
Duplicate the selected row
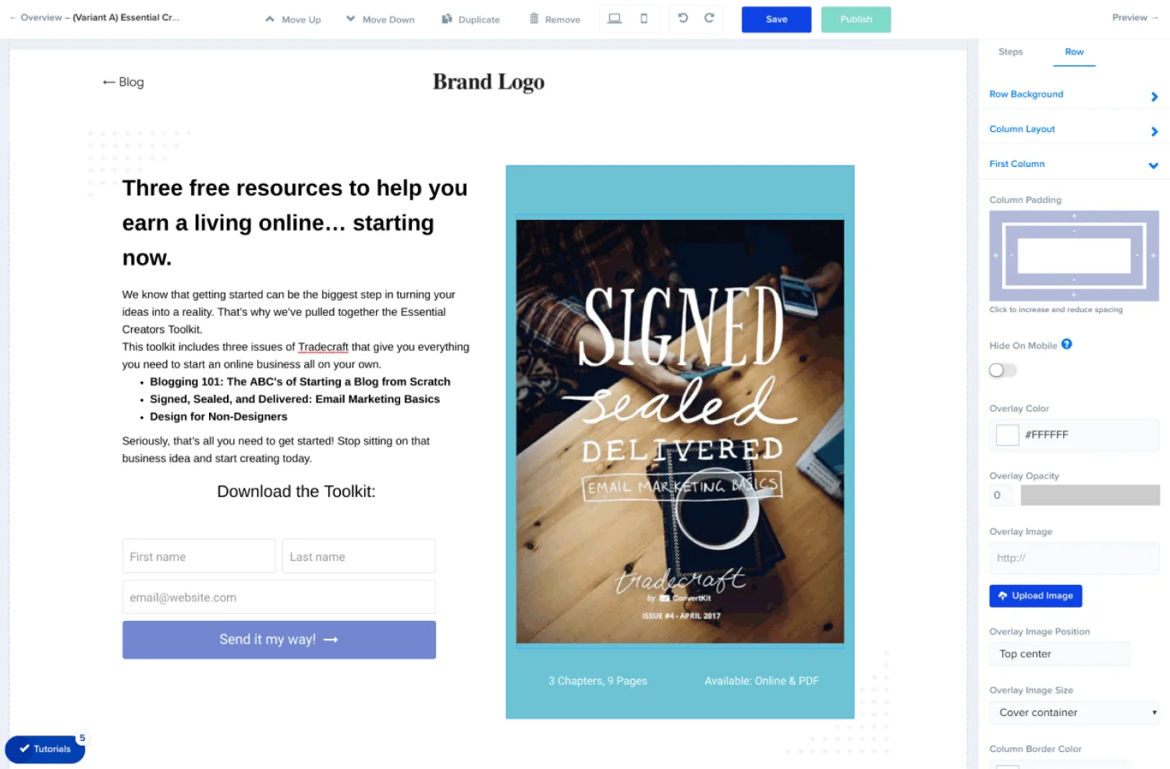(x=471, y=19)
